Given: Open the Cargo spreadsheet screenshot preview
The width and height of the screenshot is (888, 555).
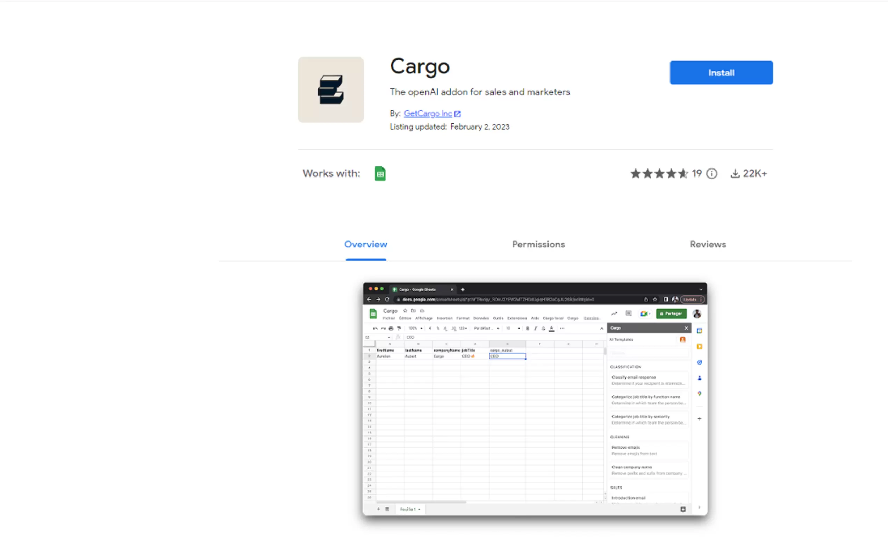Looking at the screenshot, I should click(x=535, y=399).
